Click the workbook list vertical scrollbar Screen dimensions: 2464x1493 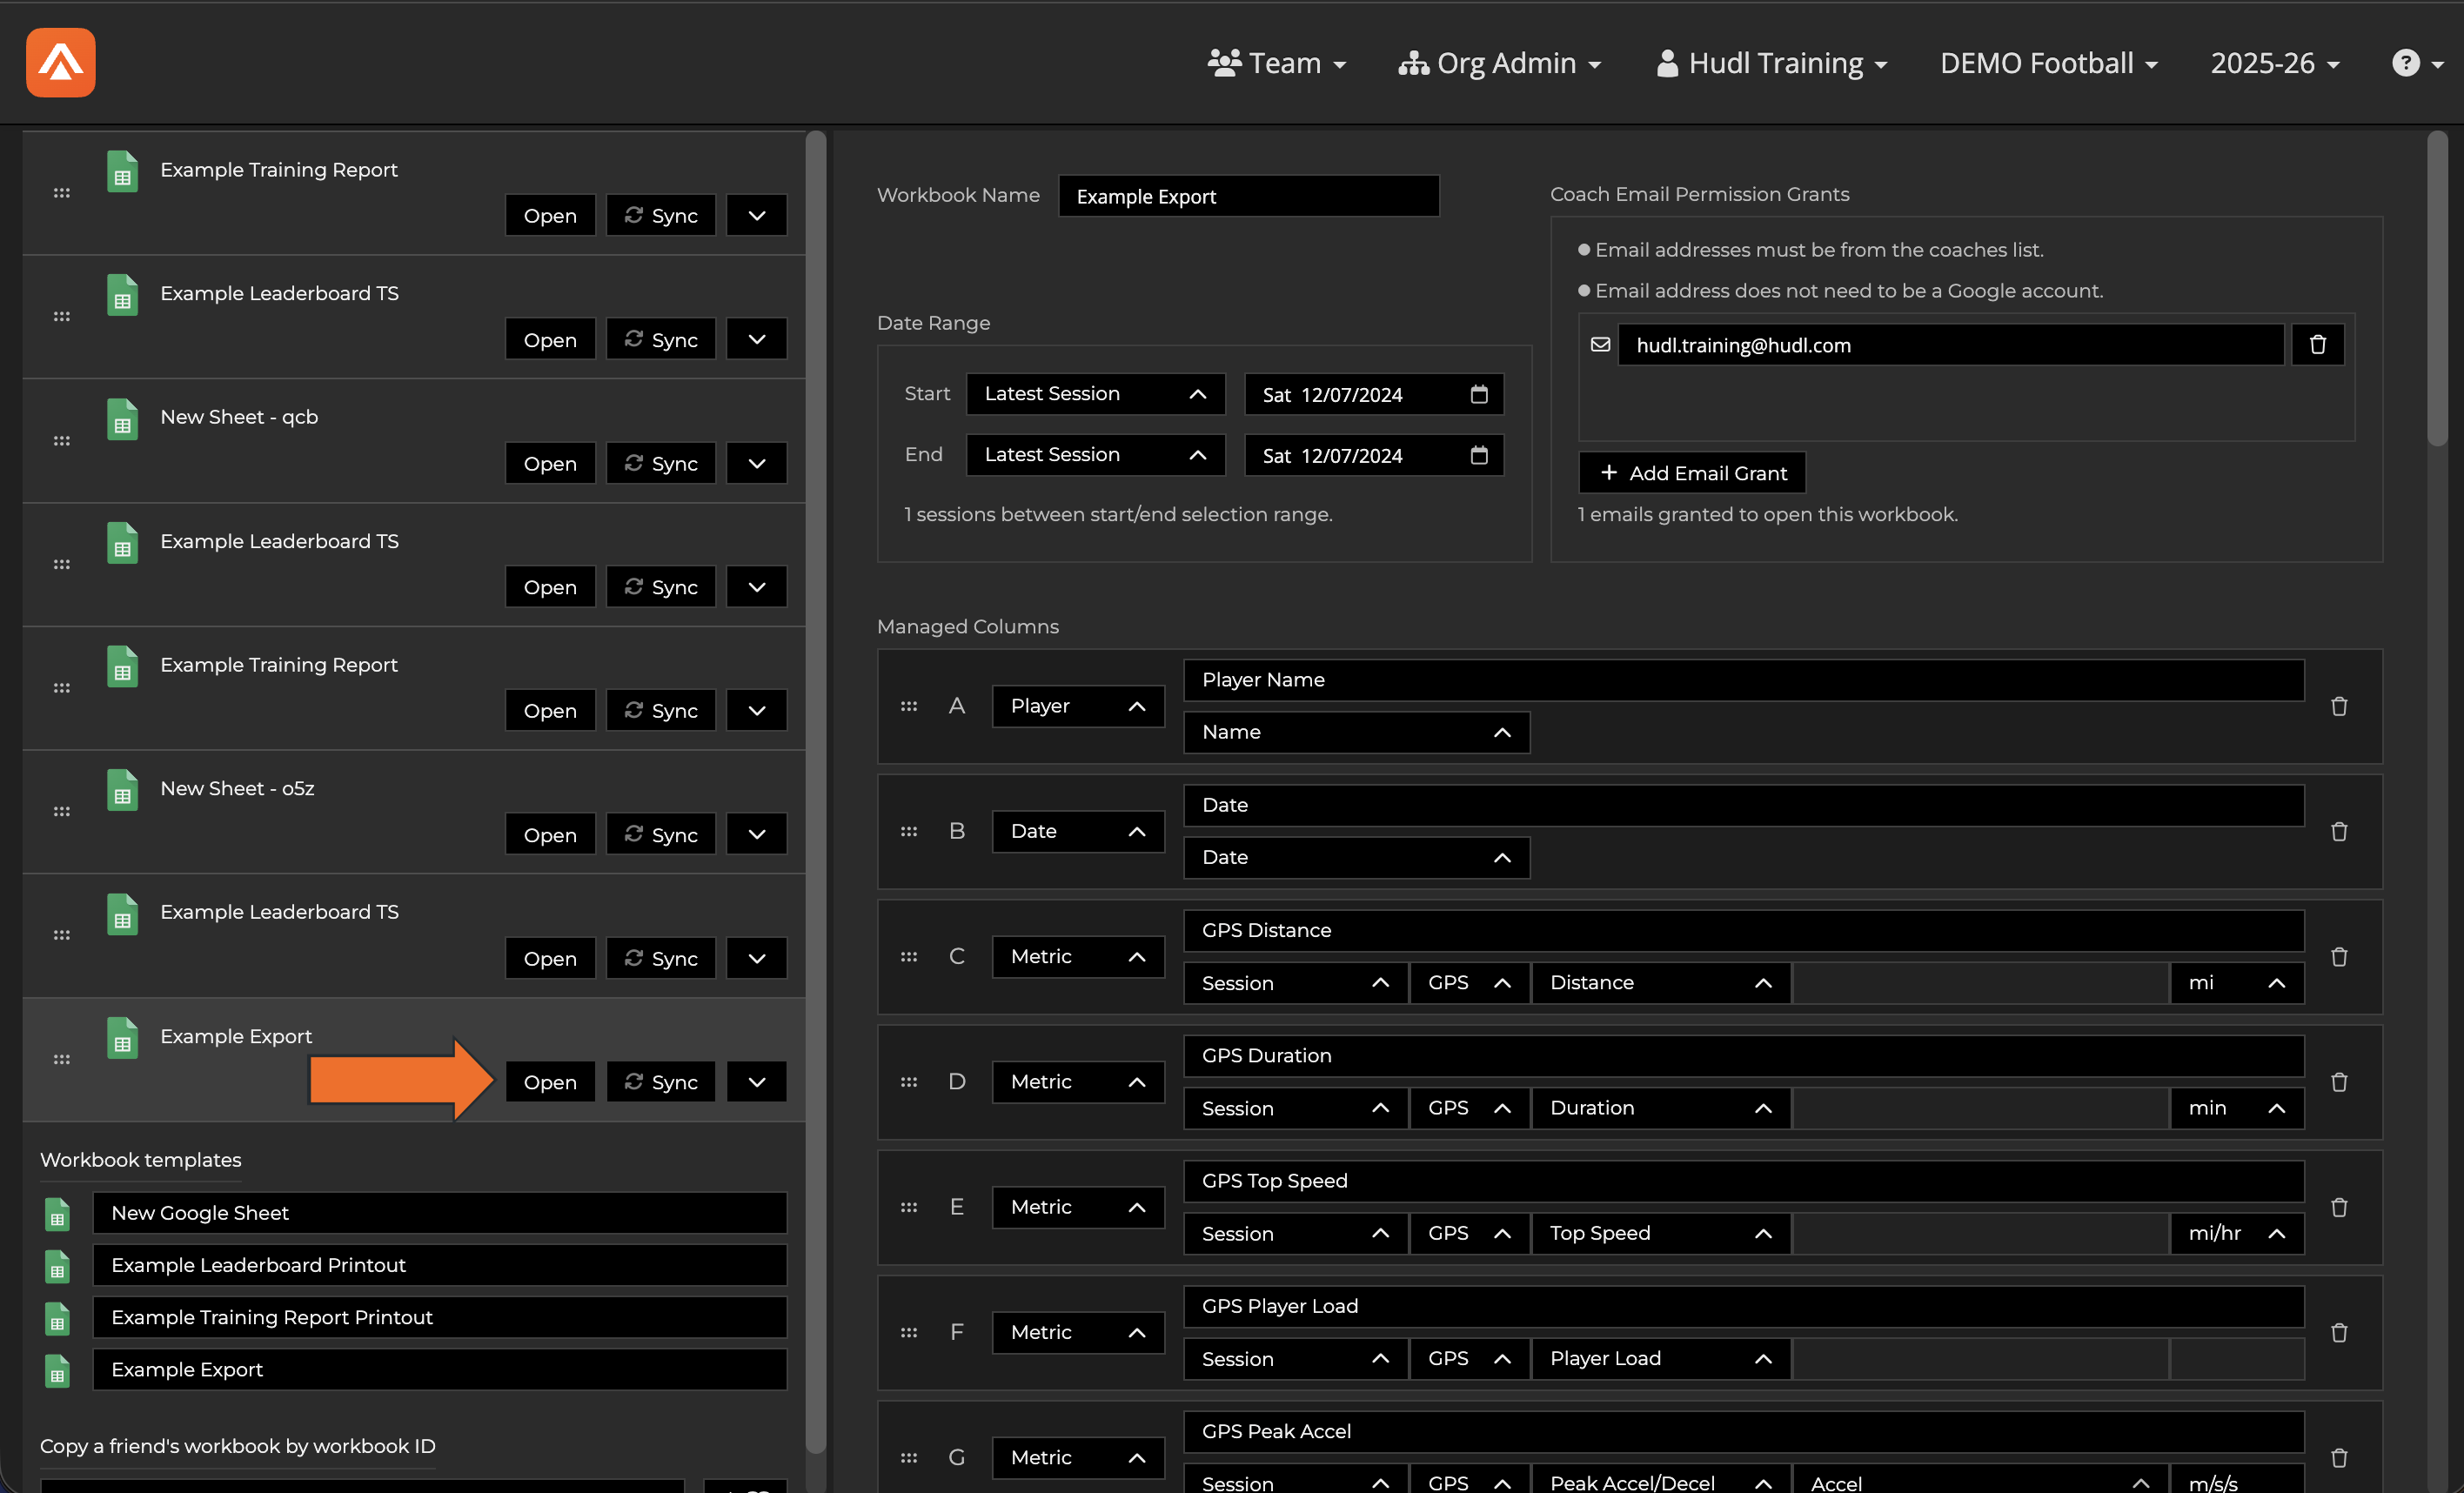tap(816, 790)
